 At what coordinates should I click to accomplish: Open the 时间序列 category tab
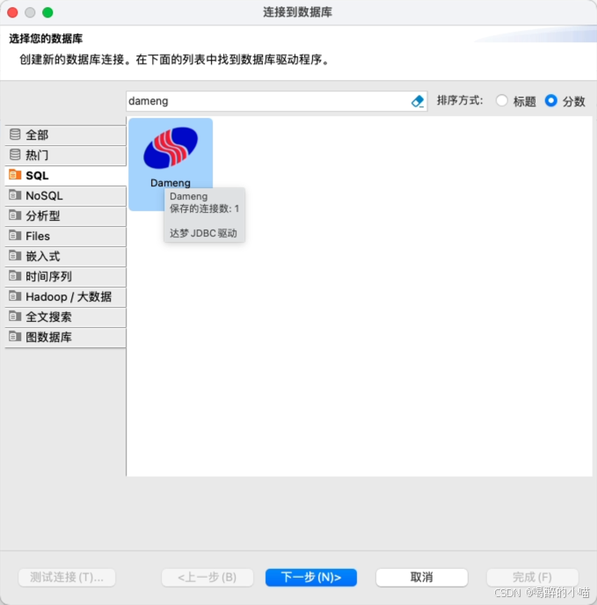pos(65,276)
